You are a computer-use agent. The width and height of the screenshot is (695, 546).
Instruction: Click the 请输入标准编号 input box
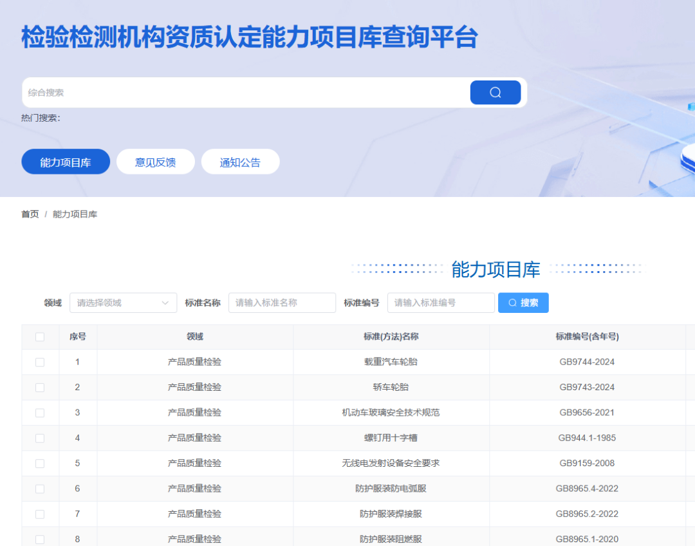440,303
